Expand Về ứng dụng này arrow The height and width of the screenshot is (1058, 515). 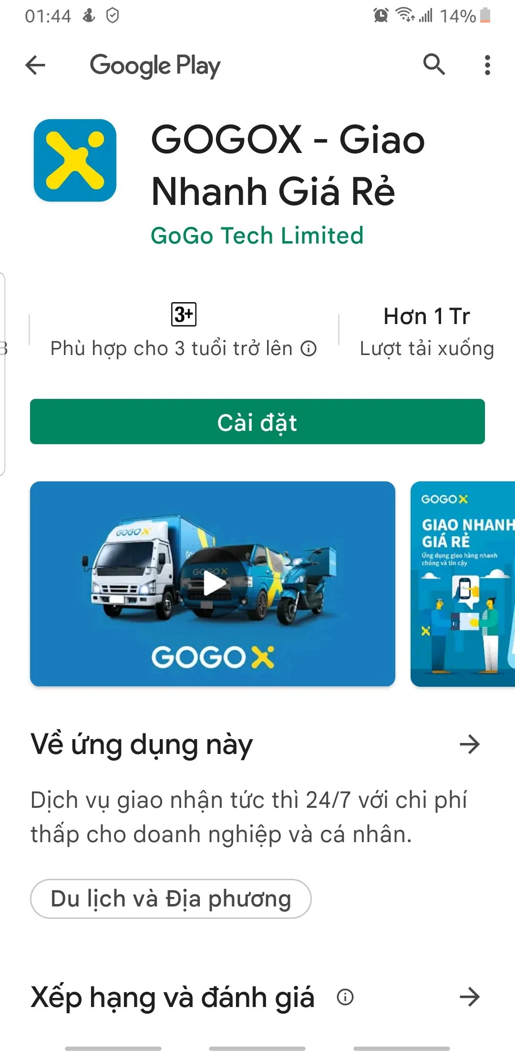(x=470, y=744)
